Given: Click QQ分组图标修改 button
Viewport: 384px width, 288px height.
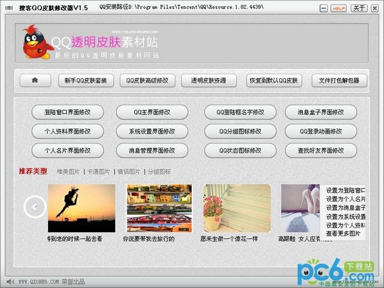Looking at the screenshot, I should 240,131.
